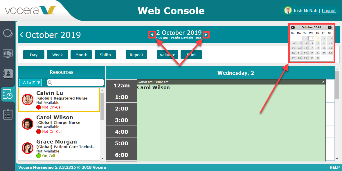Switch to Day view
Screen dimensions: 342x171
pos(34,55)
